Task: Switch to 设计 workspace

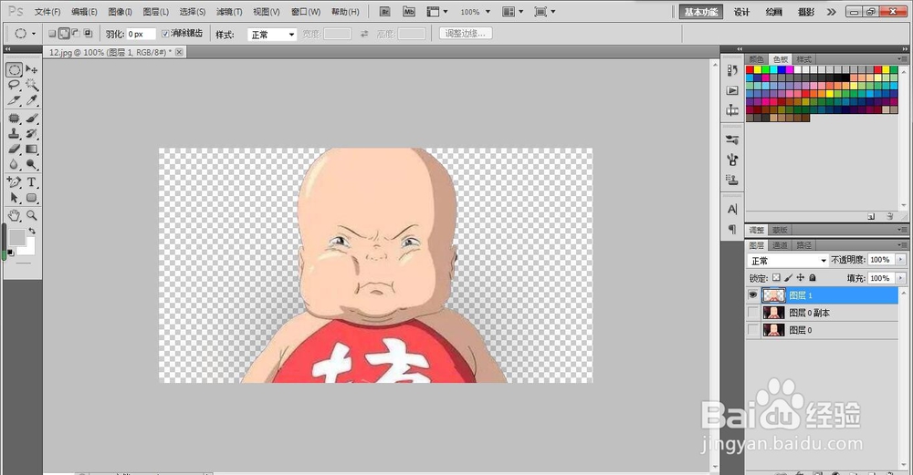Action: tap(741, 12)
